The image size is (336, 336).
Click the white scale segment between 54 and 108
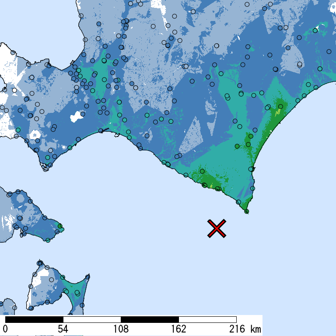pos(92,319)
